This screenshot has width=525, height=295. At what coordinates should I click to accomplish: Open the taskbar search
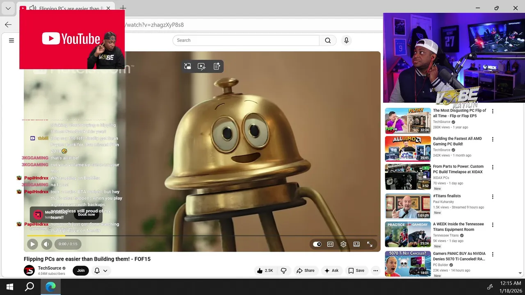coord(30,287)
